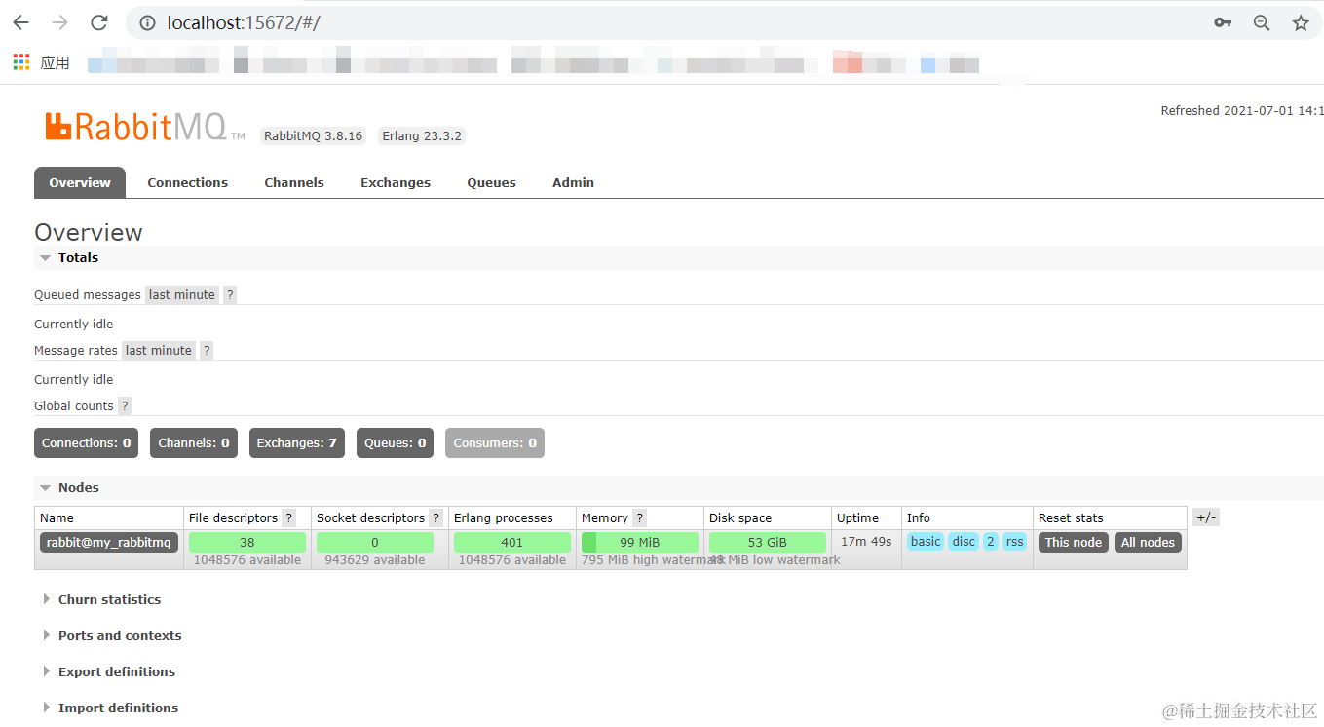Viewport: 1324px width, 727px height.
Task: Click the 2 info tag
Action: [x=991, y=542]
